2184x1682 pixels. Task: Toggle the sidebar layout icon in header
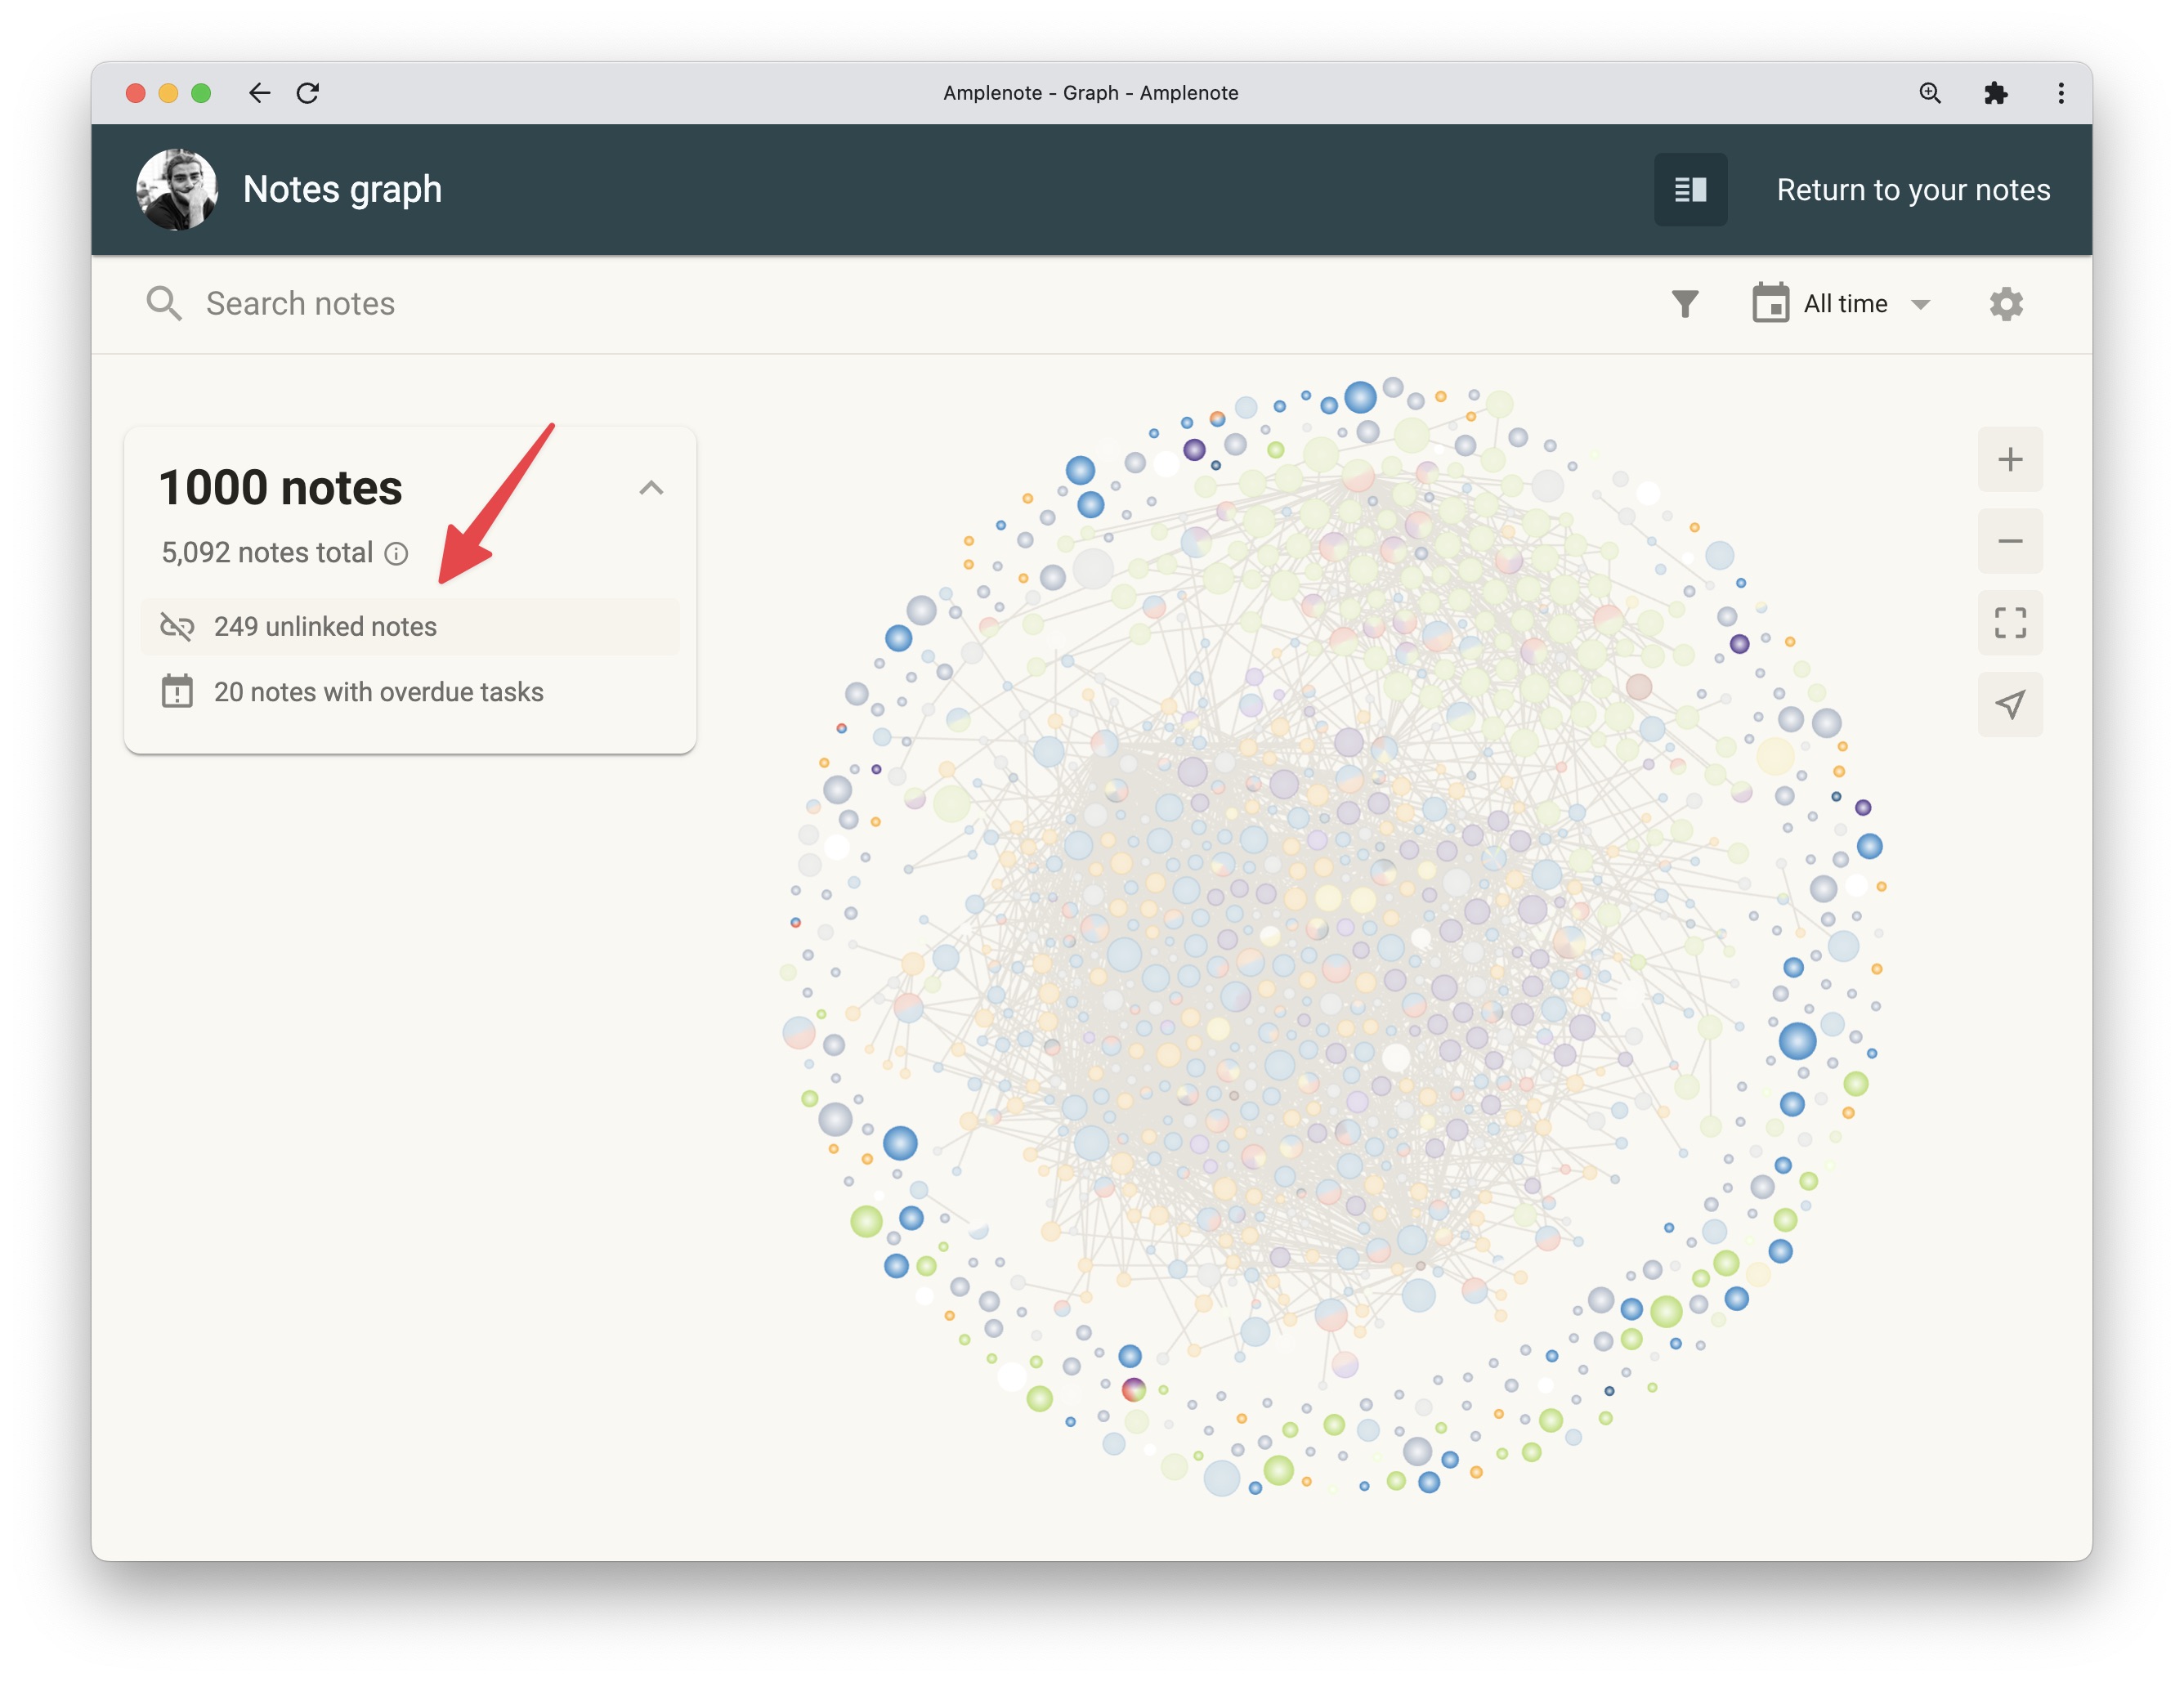click(x=1690, y=189)
